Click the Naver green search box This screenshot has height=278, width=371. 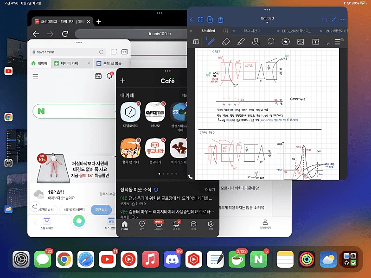click(75, 111)
